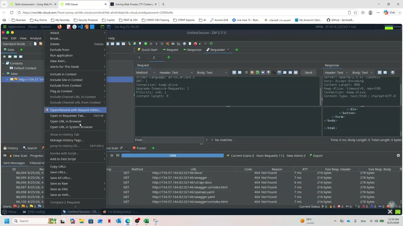Image resolution: width=403 pixels, height=226 pixels.
Task: Click the Find input field
Action: 173,140
